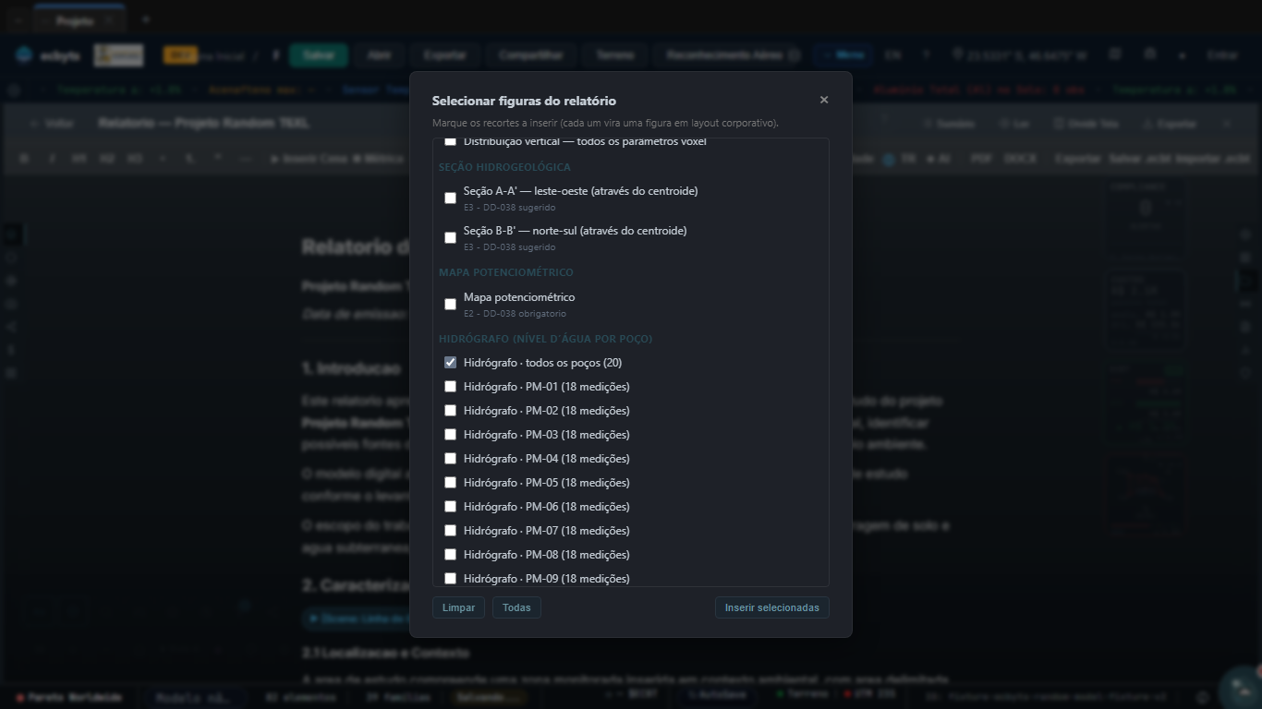Enable Hidrógrafo PM-07 (18 medições)

pyautogui.click(x=450, y=531)
